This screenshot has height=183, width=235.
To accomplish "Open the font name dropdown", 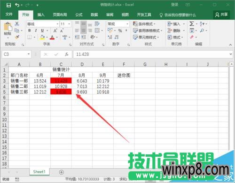I will [57, 24].
